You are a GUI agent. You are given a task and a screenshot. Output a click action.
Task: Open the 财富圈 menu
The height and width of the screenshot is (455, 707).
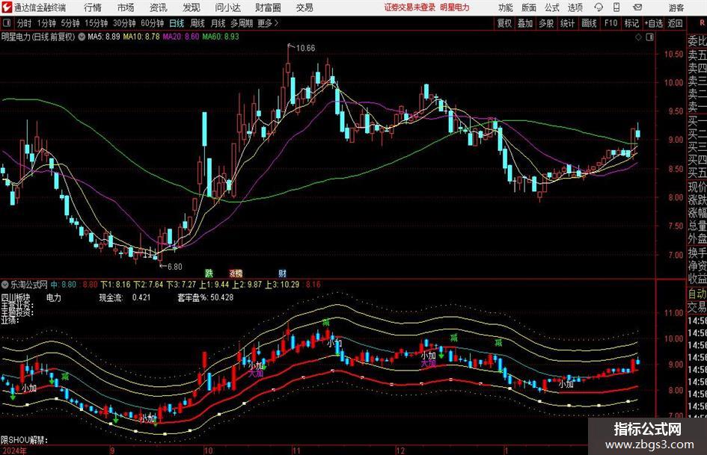coord(268,7)
